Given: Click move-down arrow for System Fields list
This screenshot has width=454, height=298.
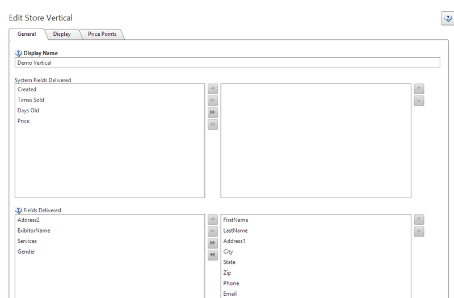Looking at the screenshot, I should point(419,100).
